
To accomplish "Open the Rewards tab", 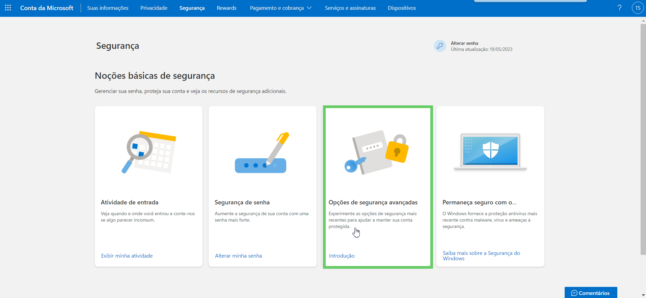I will pos(226,8).
